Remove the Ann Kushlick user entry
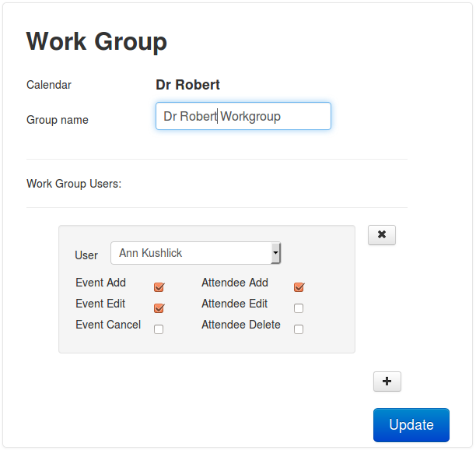Viewport: 476px width, 450px height. click(381, 234)
